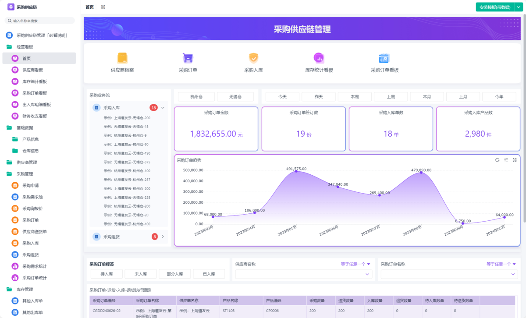Change 采购订单名称 filter condition 等于任意一个
526x318 pixels.
pyautogui.click(x=501, y=264)
